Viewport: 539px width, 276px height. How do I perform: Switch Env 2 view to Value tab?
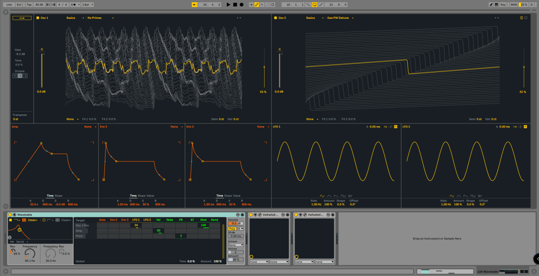(150, 196)
